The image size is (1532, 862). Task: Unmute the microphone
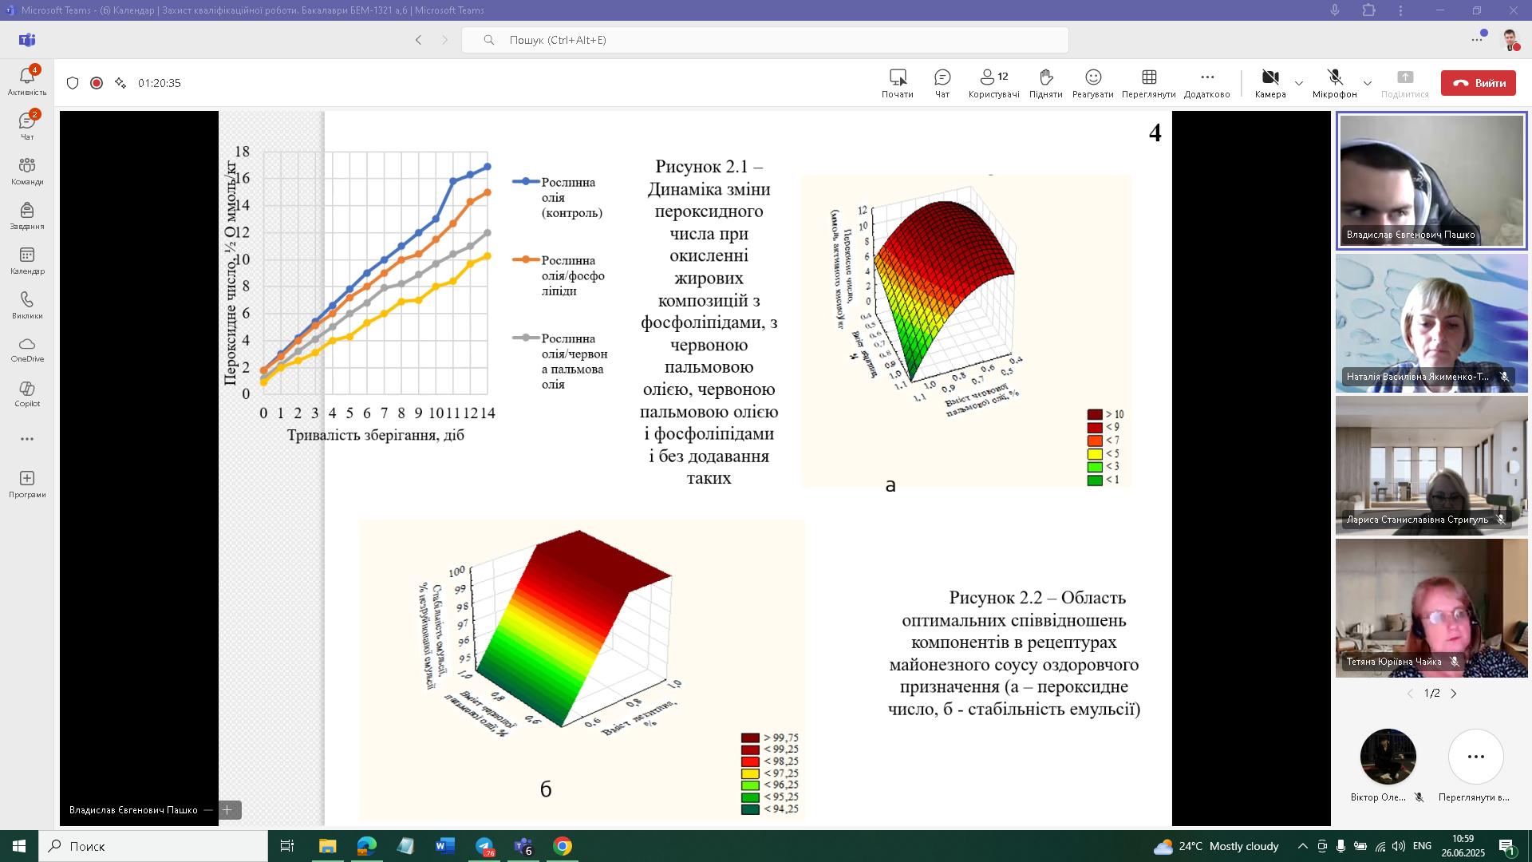coord(1334,78)
